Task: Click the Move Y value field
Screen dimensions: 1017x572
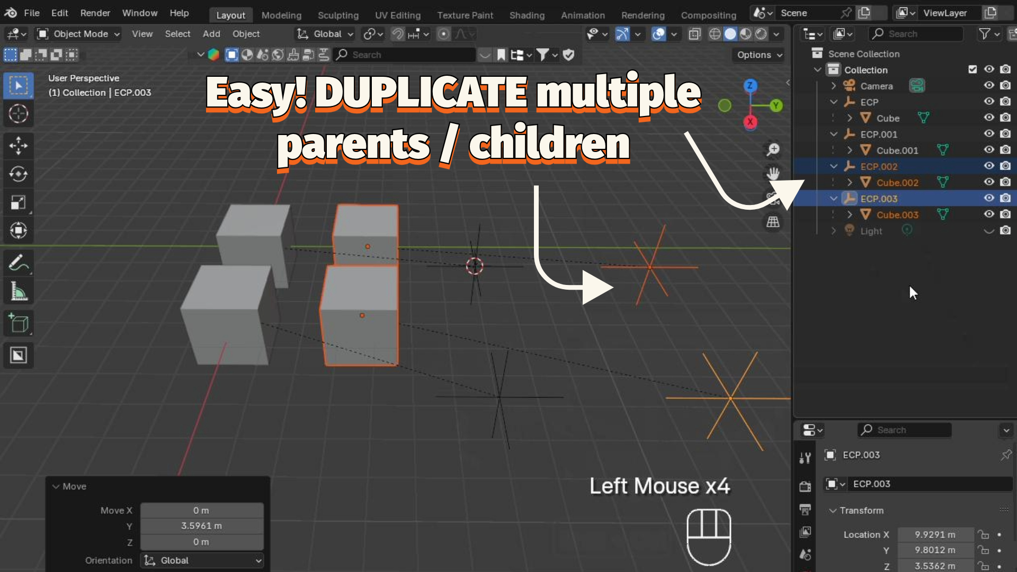Action: click(201, 526)
